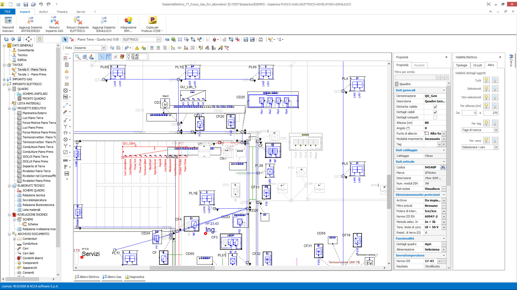This screenshot has height=290, width=517.
Task: Pin the Proprietà panel
Action: point(446,57)
